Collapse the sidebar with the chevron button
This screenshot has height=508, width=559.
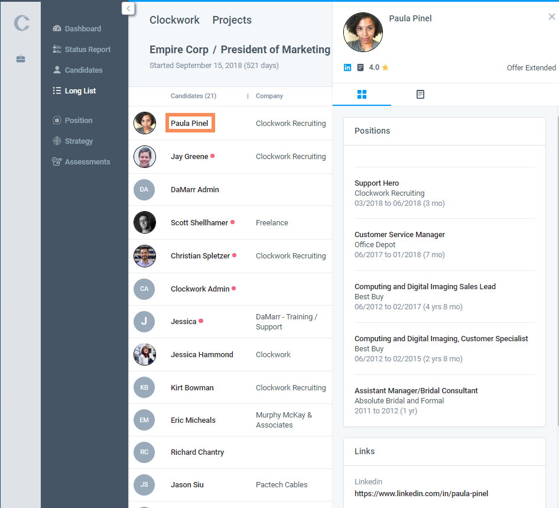click(x=128, y=8)
